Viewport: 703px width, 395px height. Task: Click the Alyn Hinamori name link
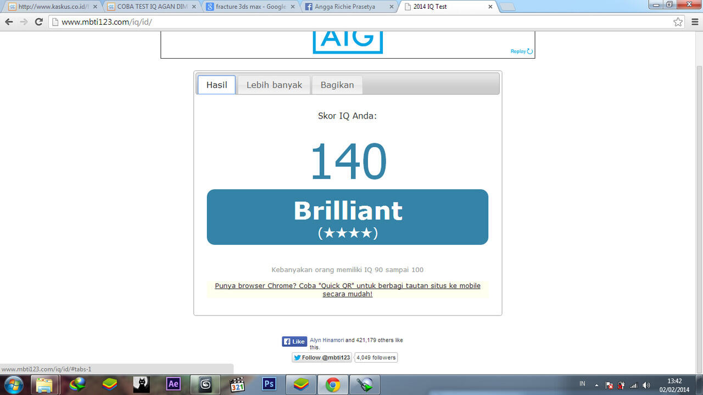click(327, 340)
